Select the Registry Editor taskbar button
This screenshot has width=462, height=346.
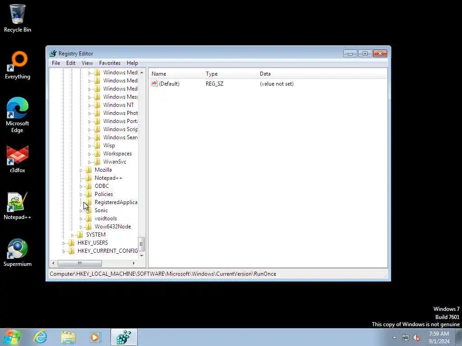pos(124,337)
